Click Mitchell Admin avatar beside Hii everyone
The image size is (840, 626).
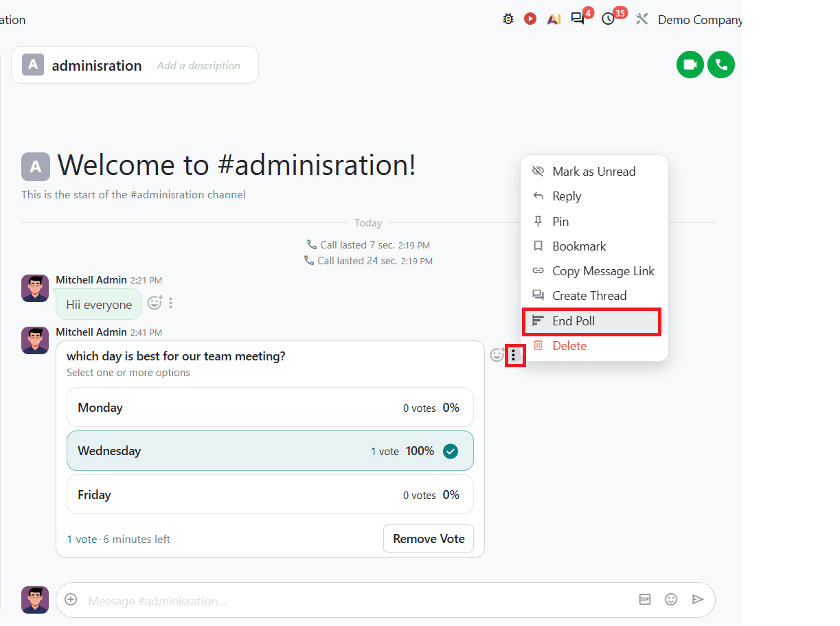pyautogui.click(x=35, y=288)
